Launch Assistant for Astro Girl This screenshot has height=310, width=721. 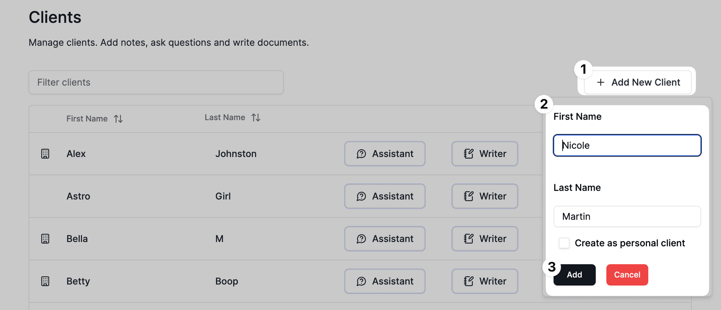[385, 196]
